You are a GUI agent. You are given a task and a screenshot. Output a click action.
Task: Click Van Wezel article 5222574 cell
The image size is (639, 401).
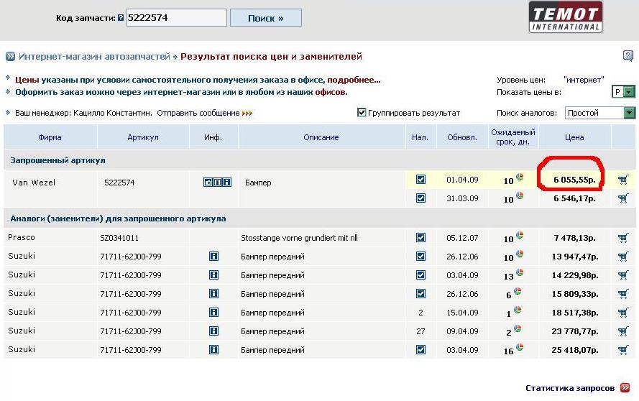pos(119,182)
